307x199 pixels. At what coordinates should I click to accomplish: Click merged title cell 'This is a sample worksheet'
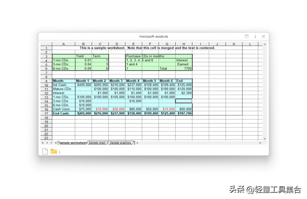click(x=147, y=48)
